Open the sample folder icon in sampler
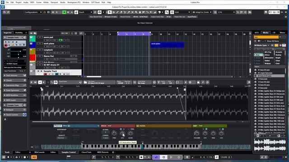This screenshot has width=289, height=162. pyautogui.click(x=85, y=82)
